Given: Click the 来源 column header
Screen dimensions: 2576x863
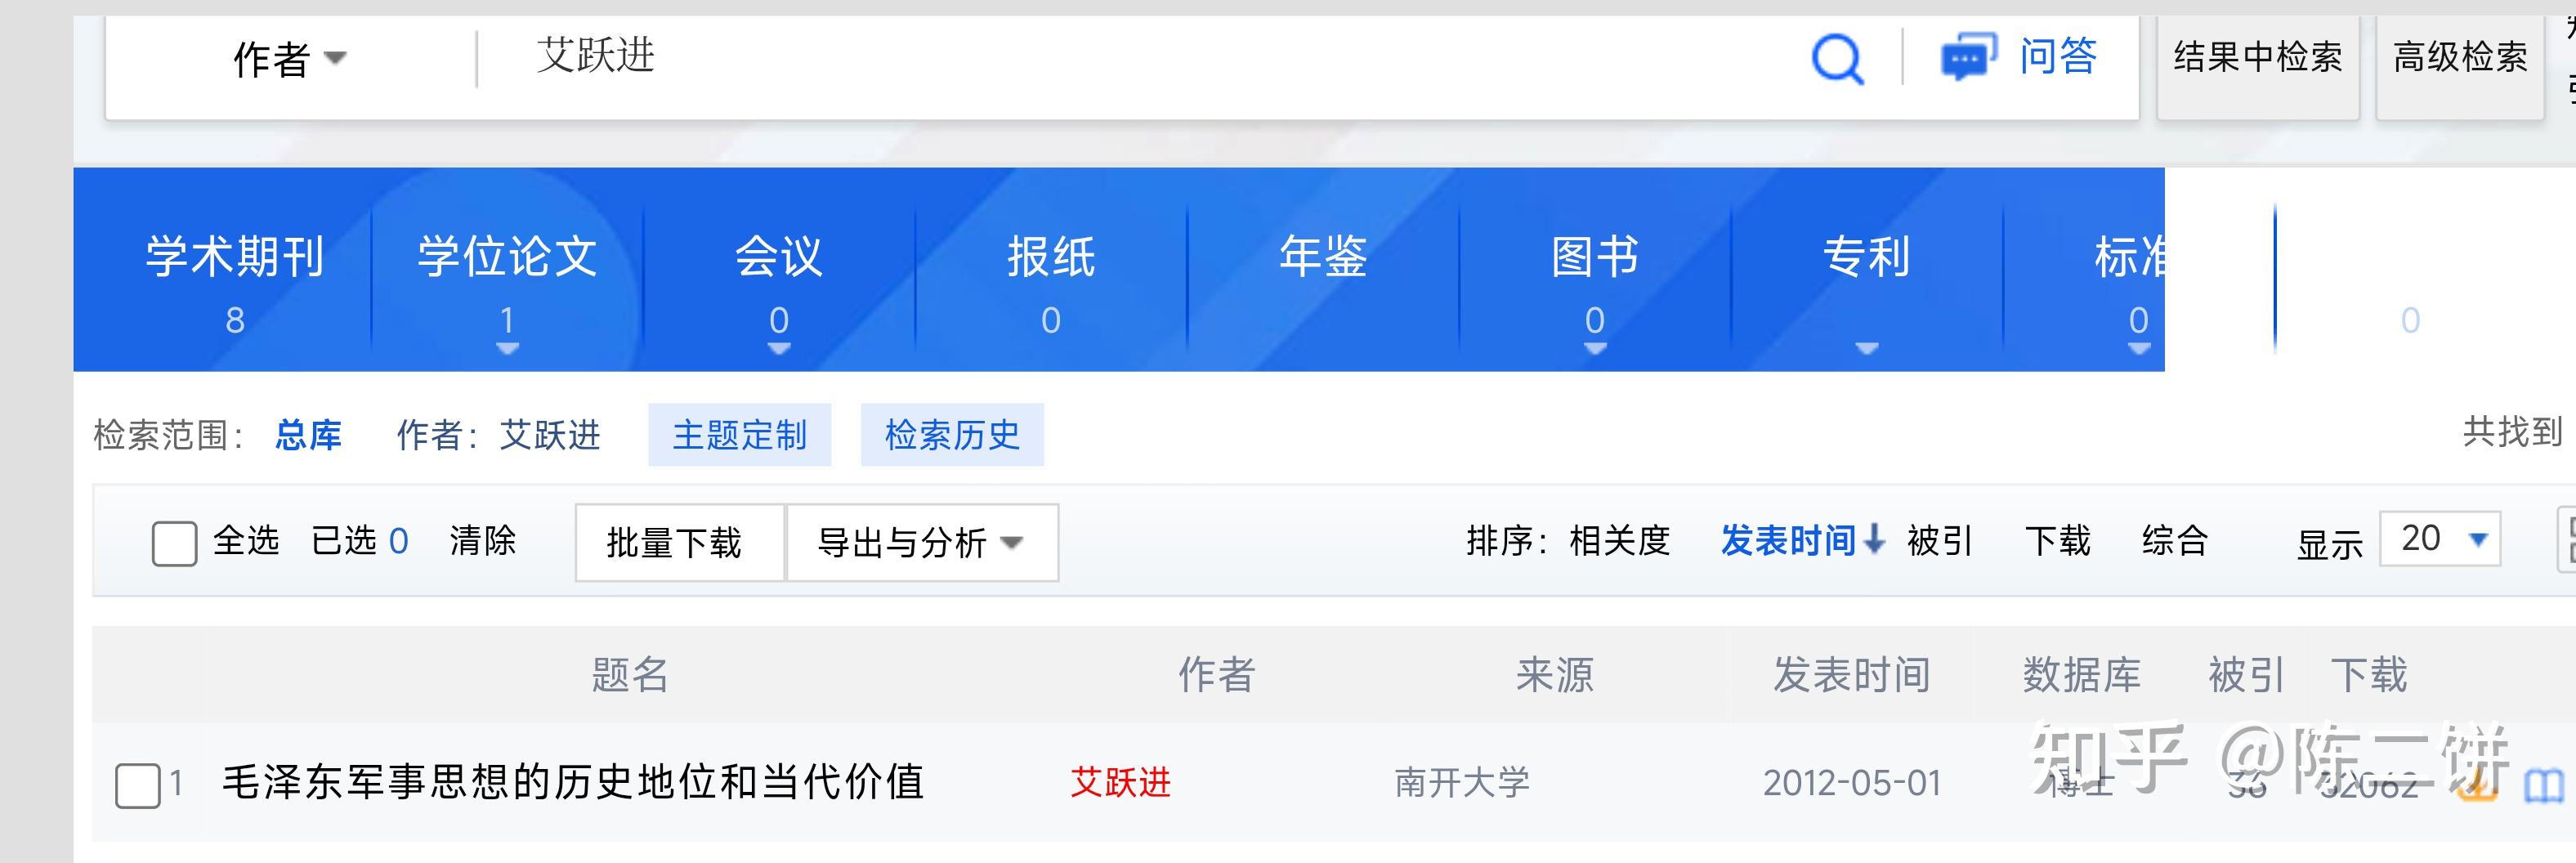Looking at the screenshot, I should (x=1555, y=675).
